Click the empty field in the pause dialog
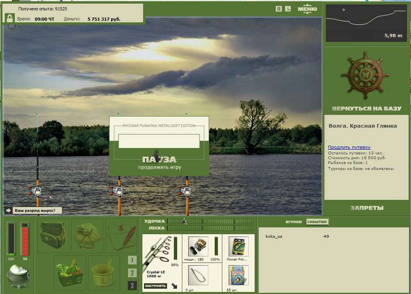This screenshot has width=411, height=294. (x=159, y=141)
